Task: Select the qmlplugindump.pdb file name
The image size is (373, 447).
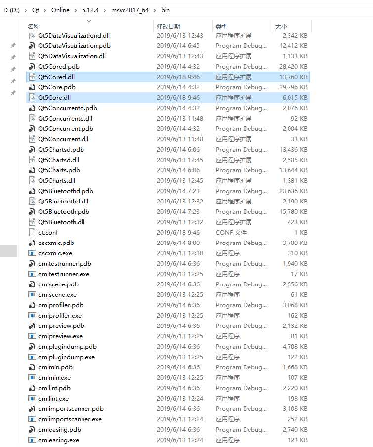Action: [x=67, y=347]
